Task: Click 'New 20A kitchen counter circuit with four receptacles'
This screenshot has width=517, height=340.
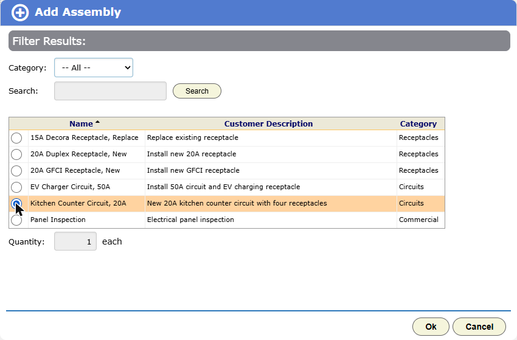Action: [237, 204]
